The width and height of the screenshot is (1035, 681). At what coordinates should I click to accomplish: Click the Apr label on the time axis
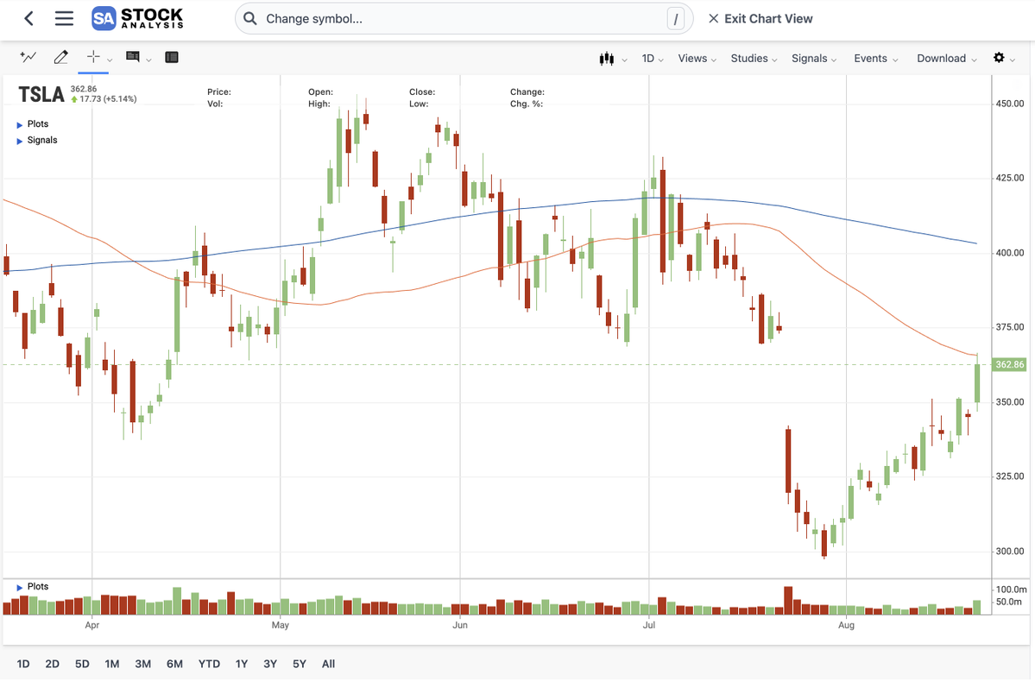(x=92, y=625)
